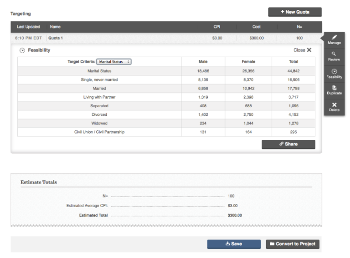This screenshot has height=258, width=350.
Task: Select the Quota 1 row name
Action: pyautogui.click(x=56, y=38)
